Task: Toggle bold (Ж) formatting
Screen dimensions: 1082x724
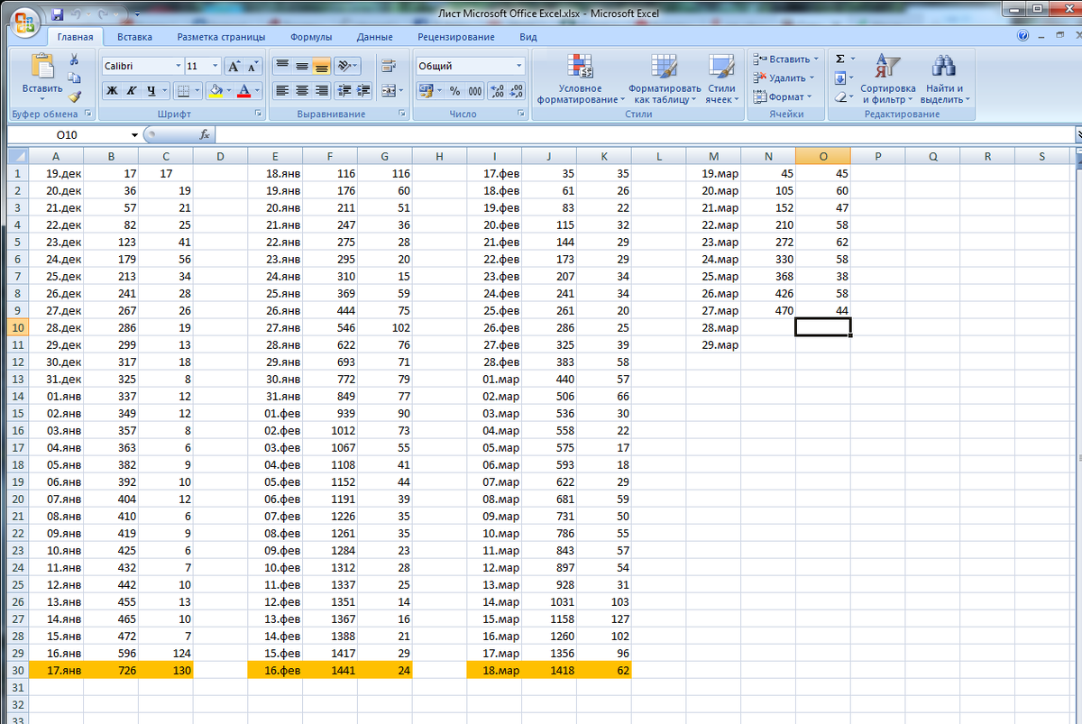Action: click(x=112, y=90)
